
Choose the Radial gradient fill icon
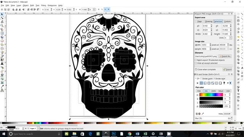tap(209, 83)
